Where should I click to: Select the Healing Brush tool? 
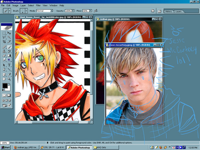[x=4, y=47]
